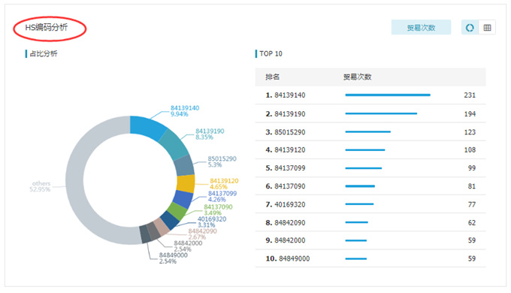Click the others 52.95% chart label

pyautogui.click(x=40, y=186)
